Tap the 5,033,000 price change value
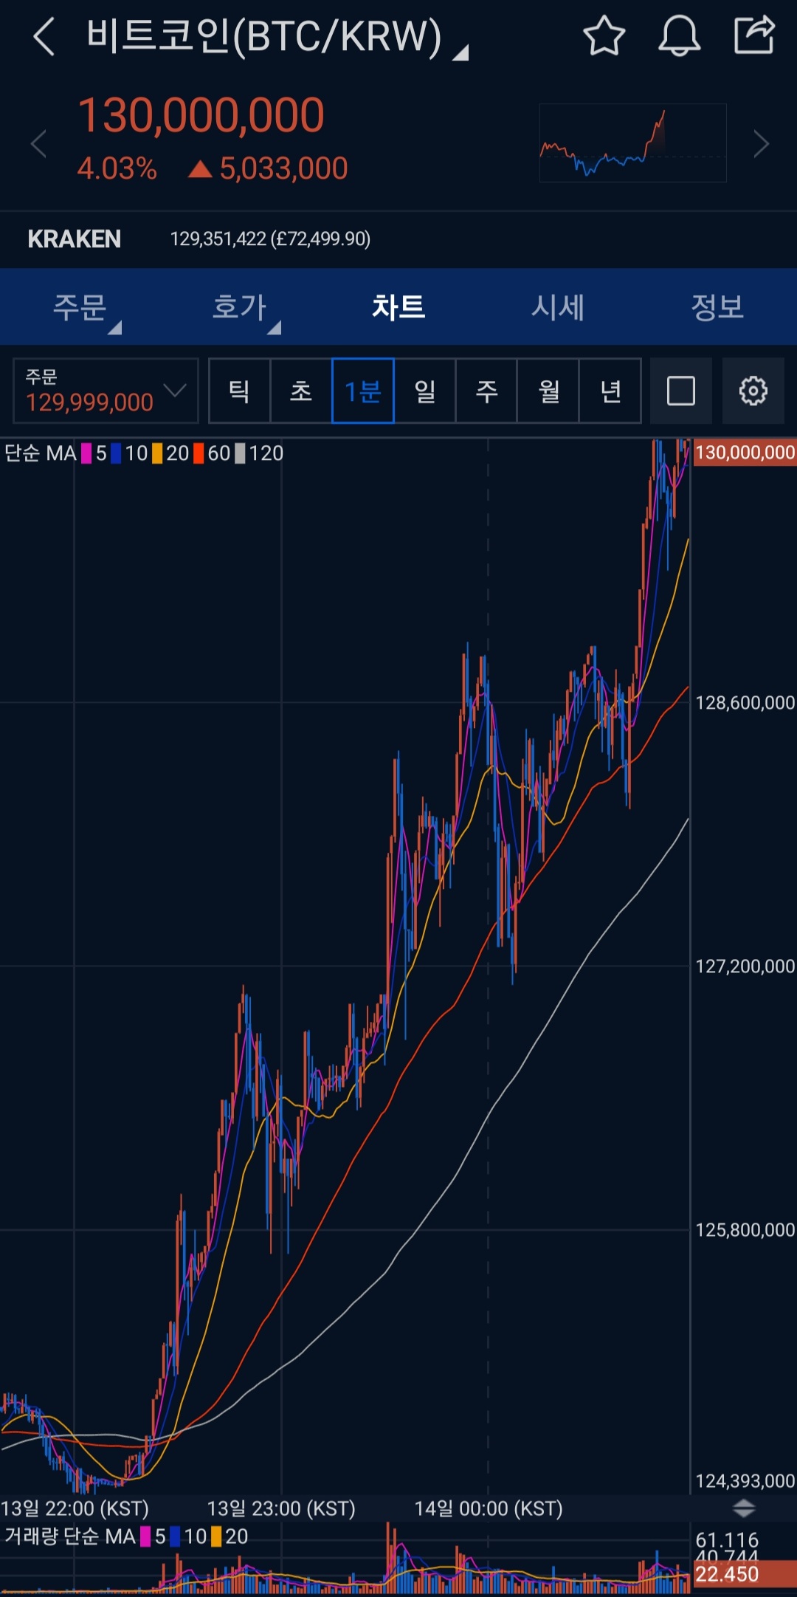797x1597 pixels. click(283, 169)
